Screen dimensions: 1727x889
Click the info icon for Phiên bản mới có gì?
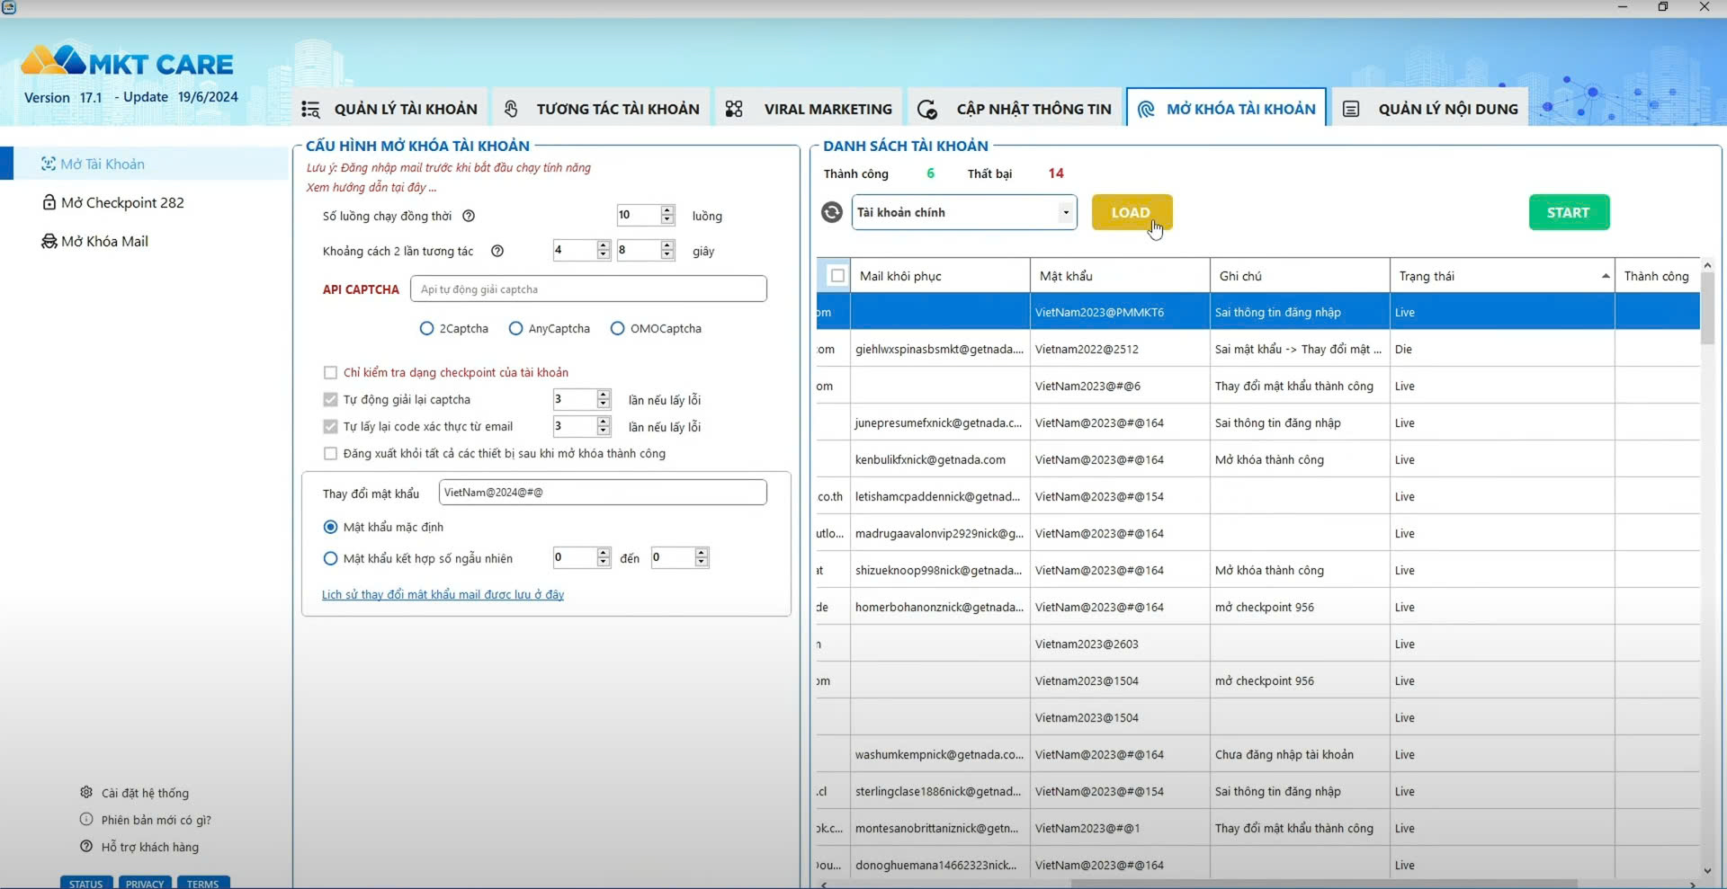86,819
